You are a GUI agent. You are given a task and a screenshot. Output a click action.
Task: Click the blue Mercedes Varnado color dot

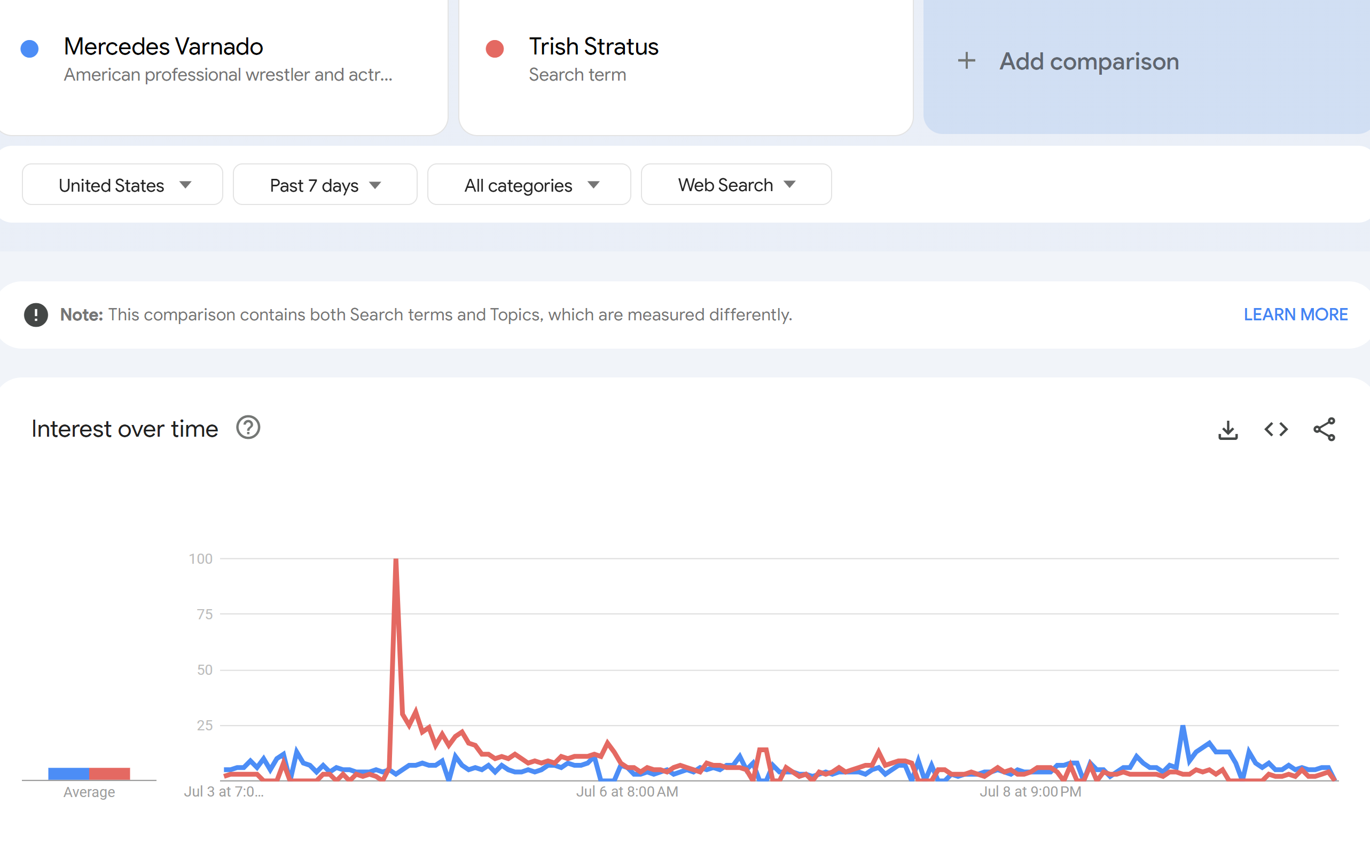coord(29,49)
